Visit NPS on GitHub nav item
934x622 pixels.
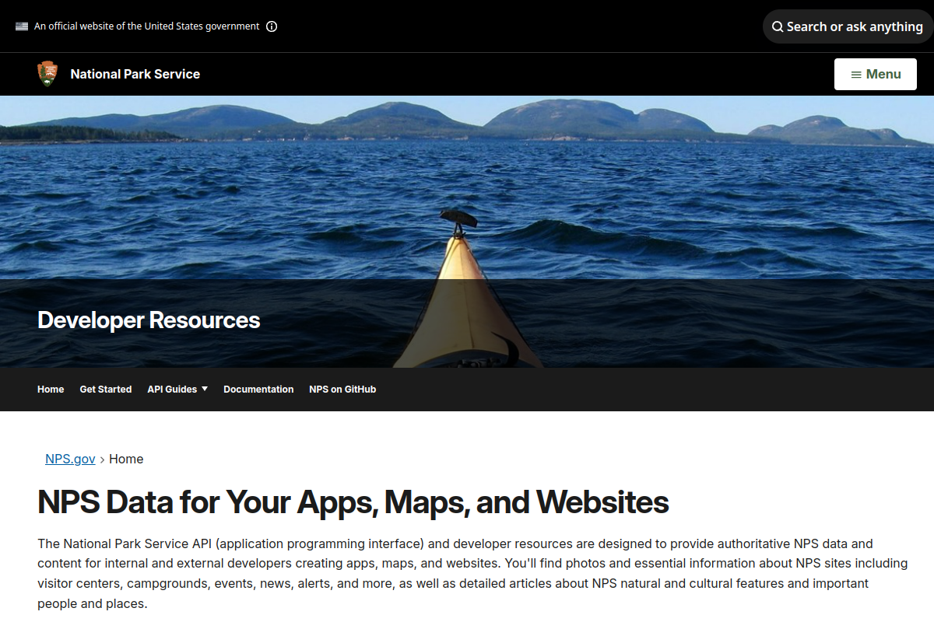(342, 390)
